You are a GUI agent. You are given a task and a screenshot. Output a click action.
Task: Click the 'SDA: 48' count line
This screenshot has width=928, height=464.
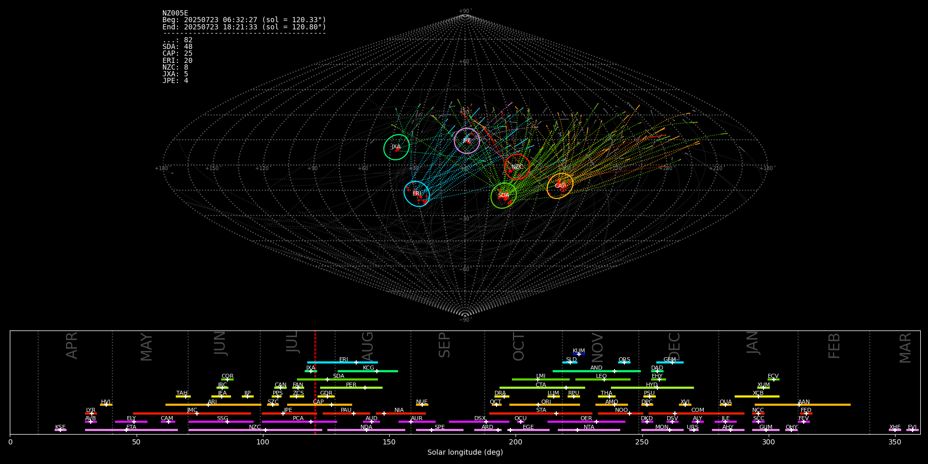(x=177, y=47)
